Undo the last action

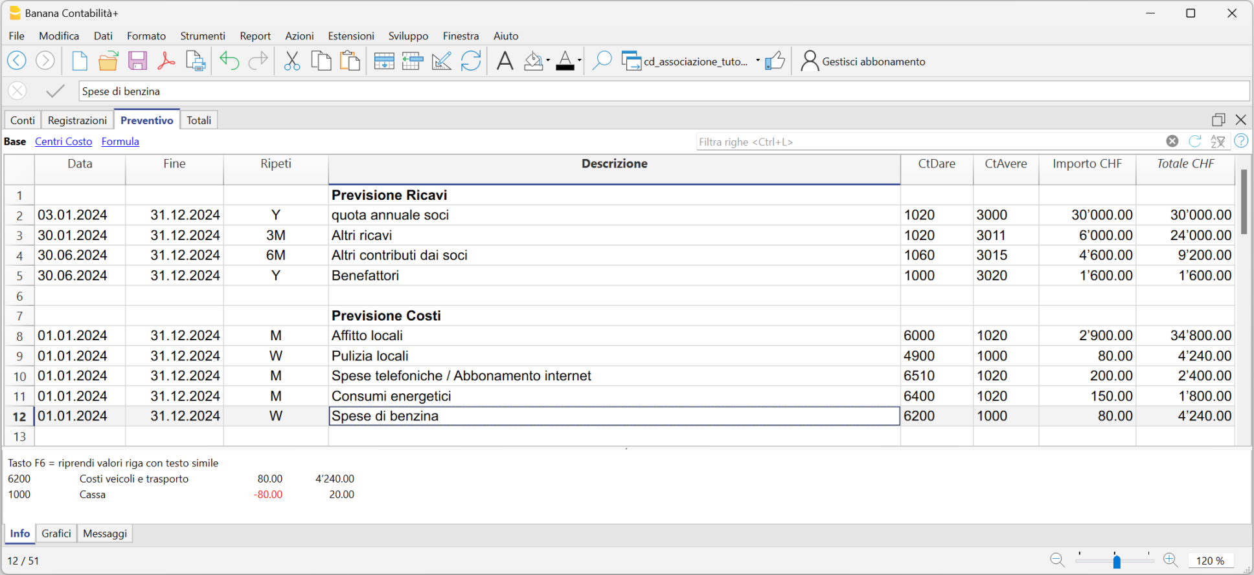coord(229,61)
